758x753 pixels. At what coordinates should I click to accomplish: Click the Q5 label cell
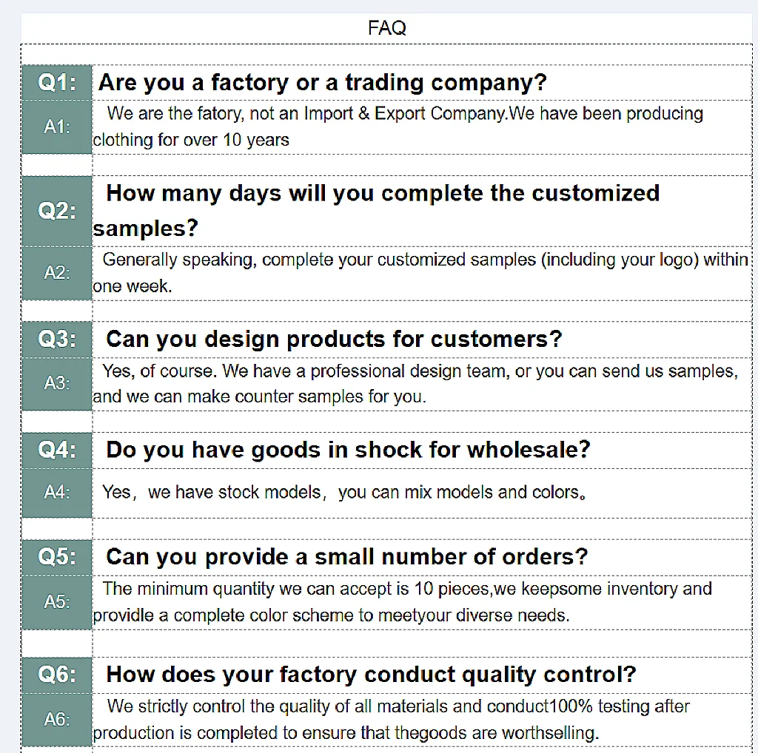pos(57,557)
